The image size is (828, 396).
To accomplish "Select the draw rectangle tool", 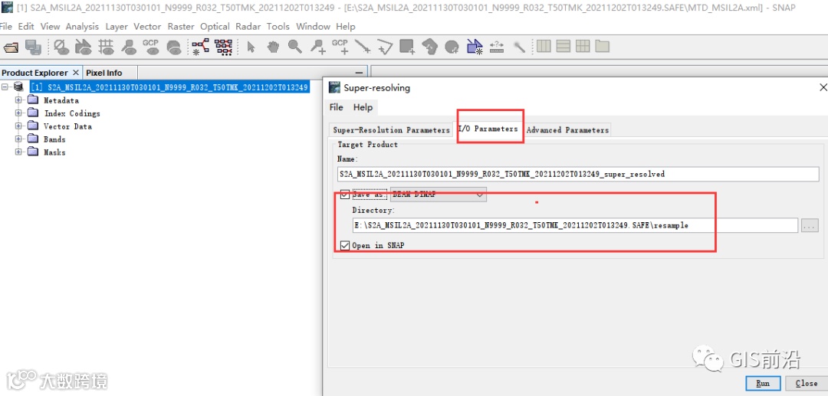I will pos(407,47).
